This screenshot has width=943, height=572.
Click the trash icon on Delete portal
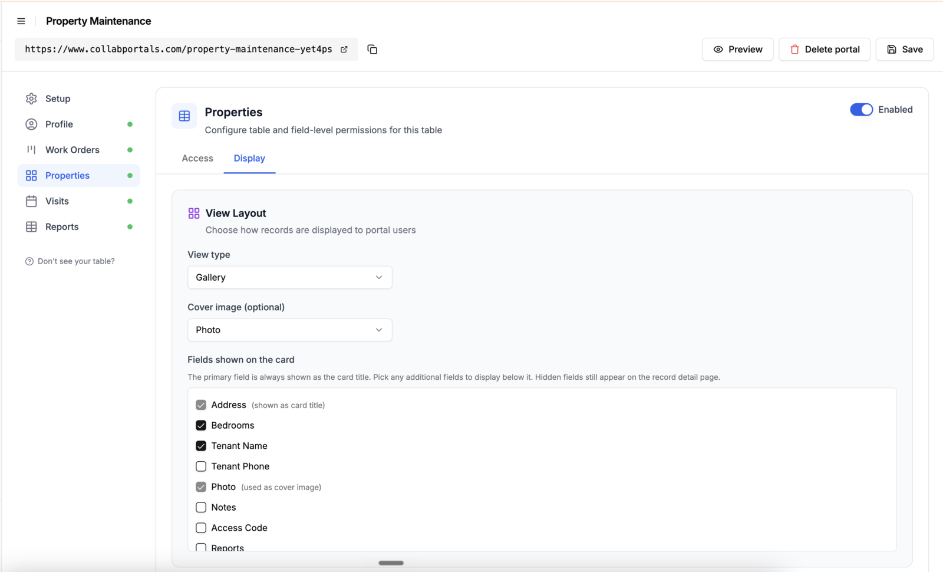[x=794, y=50]
